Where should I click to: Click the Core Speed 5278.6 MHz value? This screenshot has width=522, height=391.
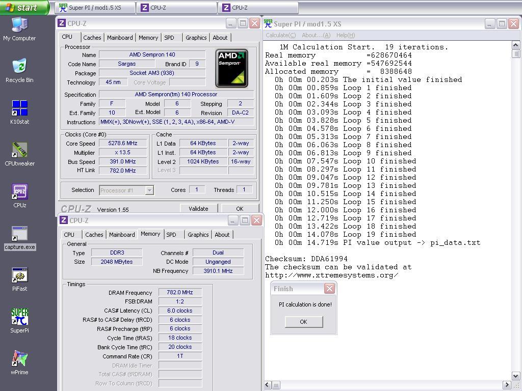123,143
